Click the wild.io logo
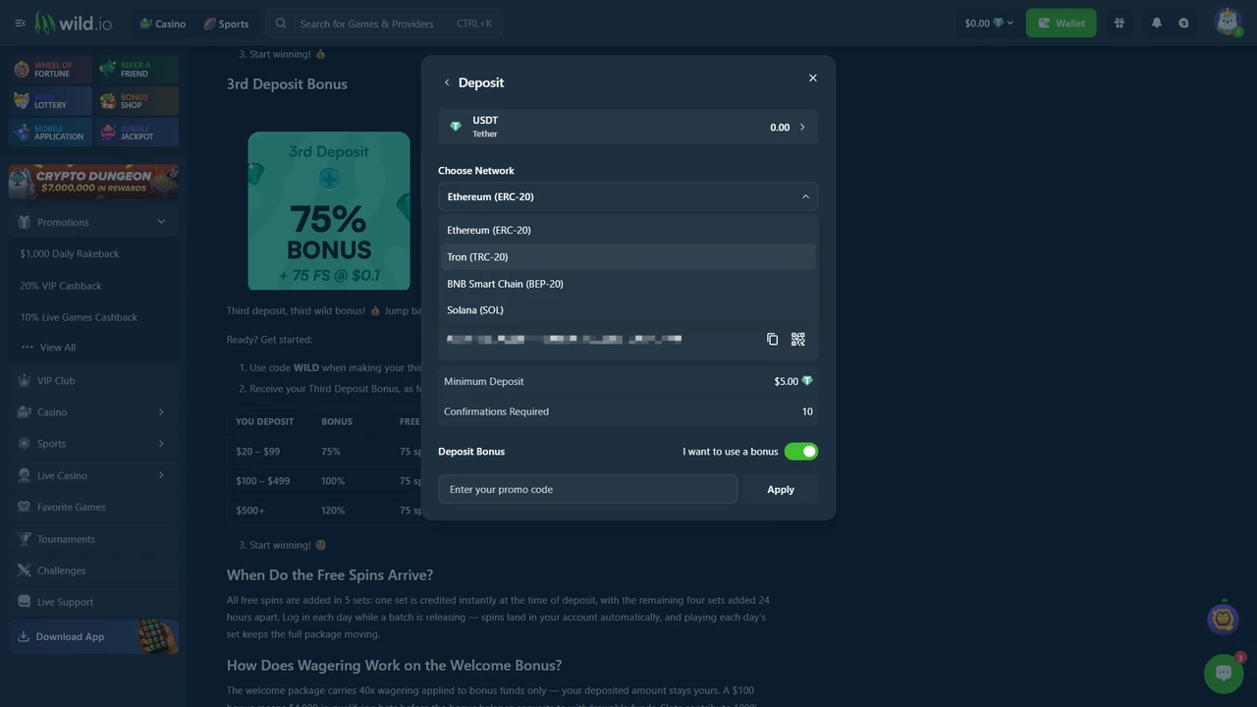Image resolution: width=1257 pixels, height=707 pixels. coord(73,23)
